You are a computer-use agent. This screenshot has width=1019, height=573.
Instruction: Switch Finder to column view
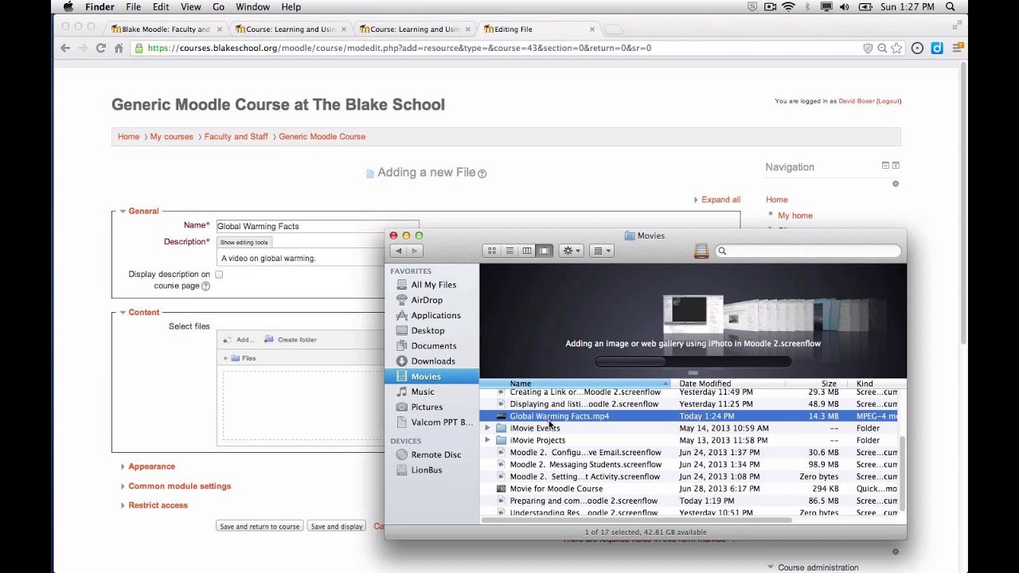[527, 251]
